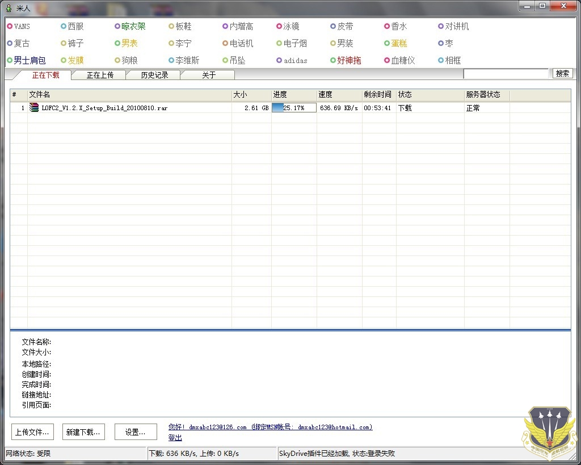Open the 板鞋 keyword link

pos(183,26)
